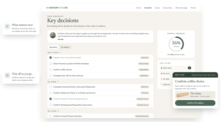Viewport: 221px width, 122px height.
Task: Click Harriet's avatar photo
Action: point(53,35)
